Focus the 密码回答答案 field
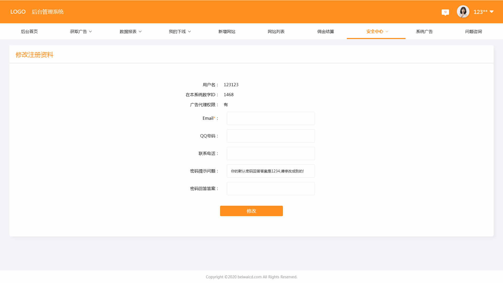This screenshot has height=283, width=503. click(271, 189)
